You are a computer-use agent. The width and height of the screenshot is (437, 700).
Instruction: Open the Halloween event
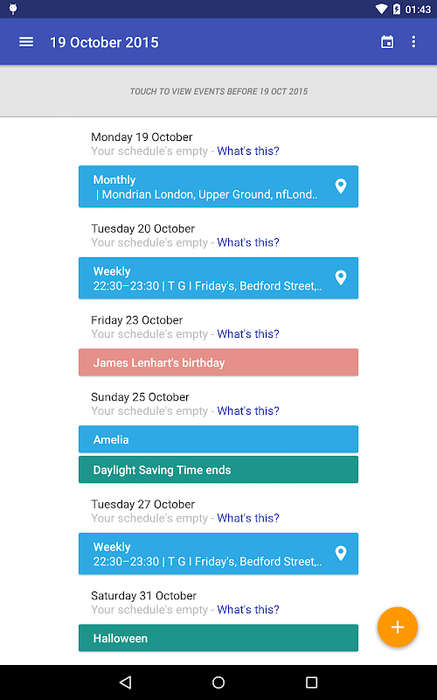point(218,638)
